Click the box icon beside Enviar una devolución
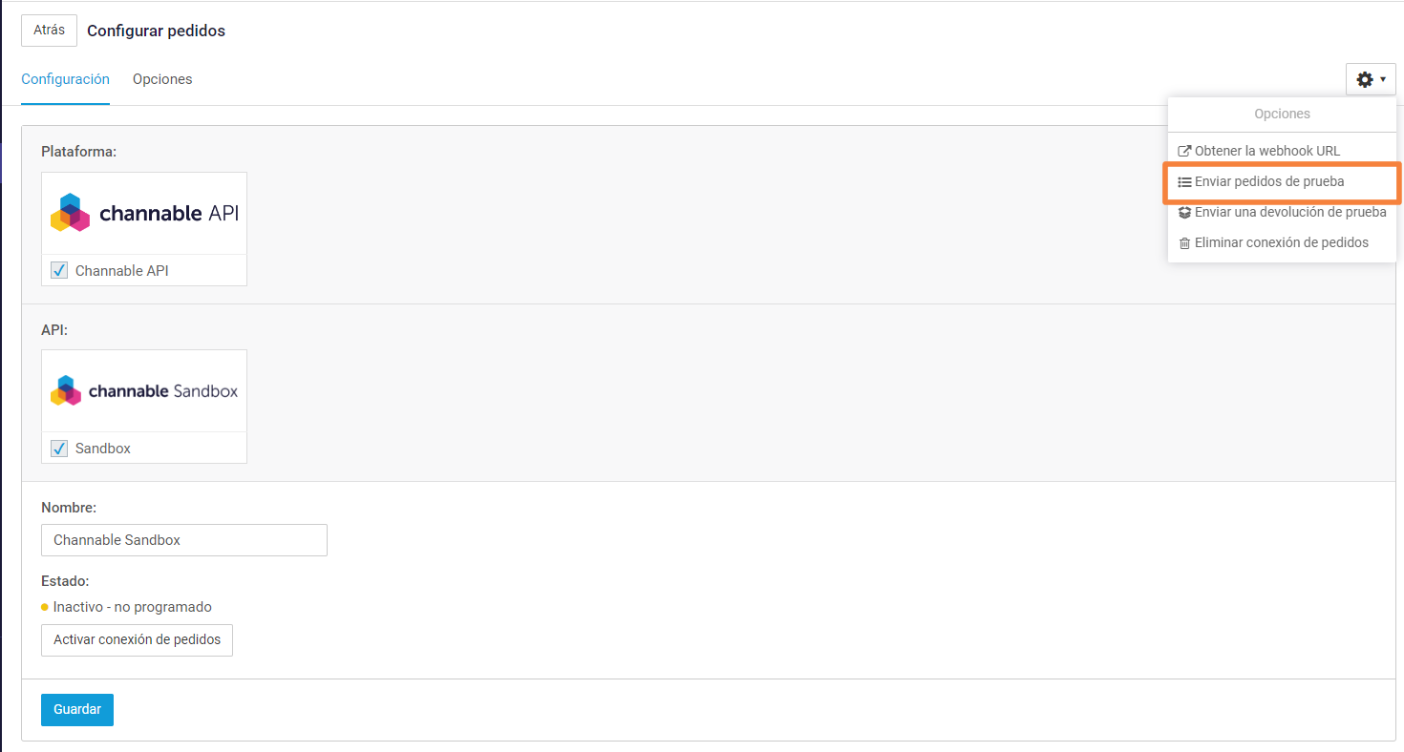Image resolution: width=1404 pixels, height=752 pixels. point(1184,212)
